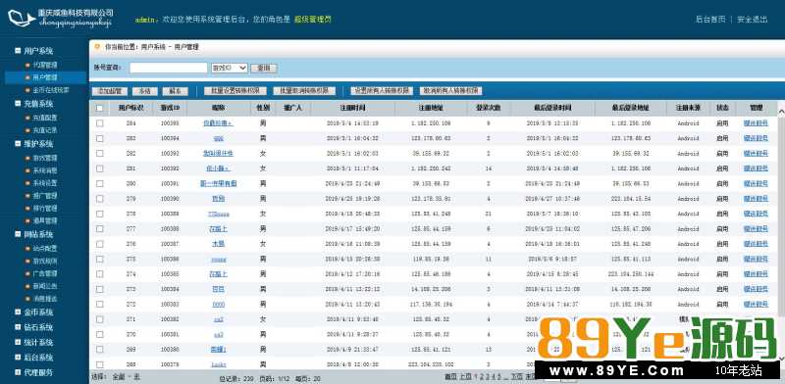Tick the checkbox for user 280
The height and width of the screenshot is (384, 785).
[100, 183]
